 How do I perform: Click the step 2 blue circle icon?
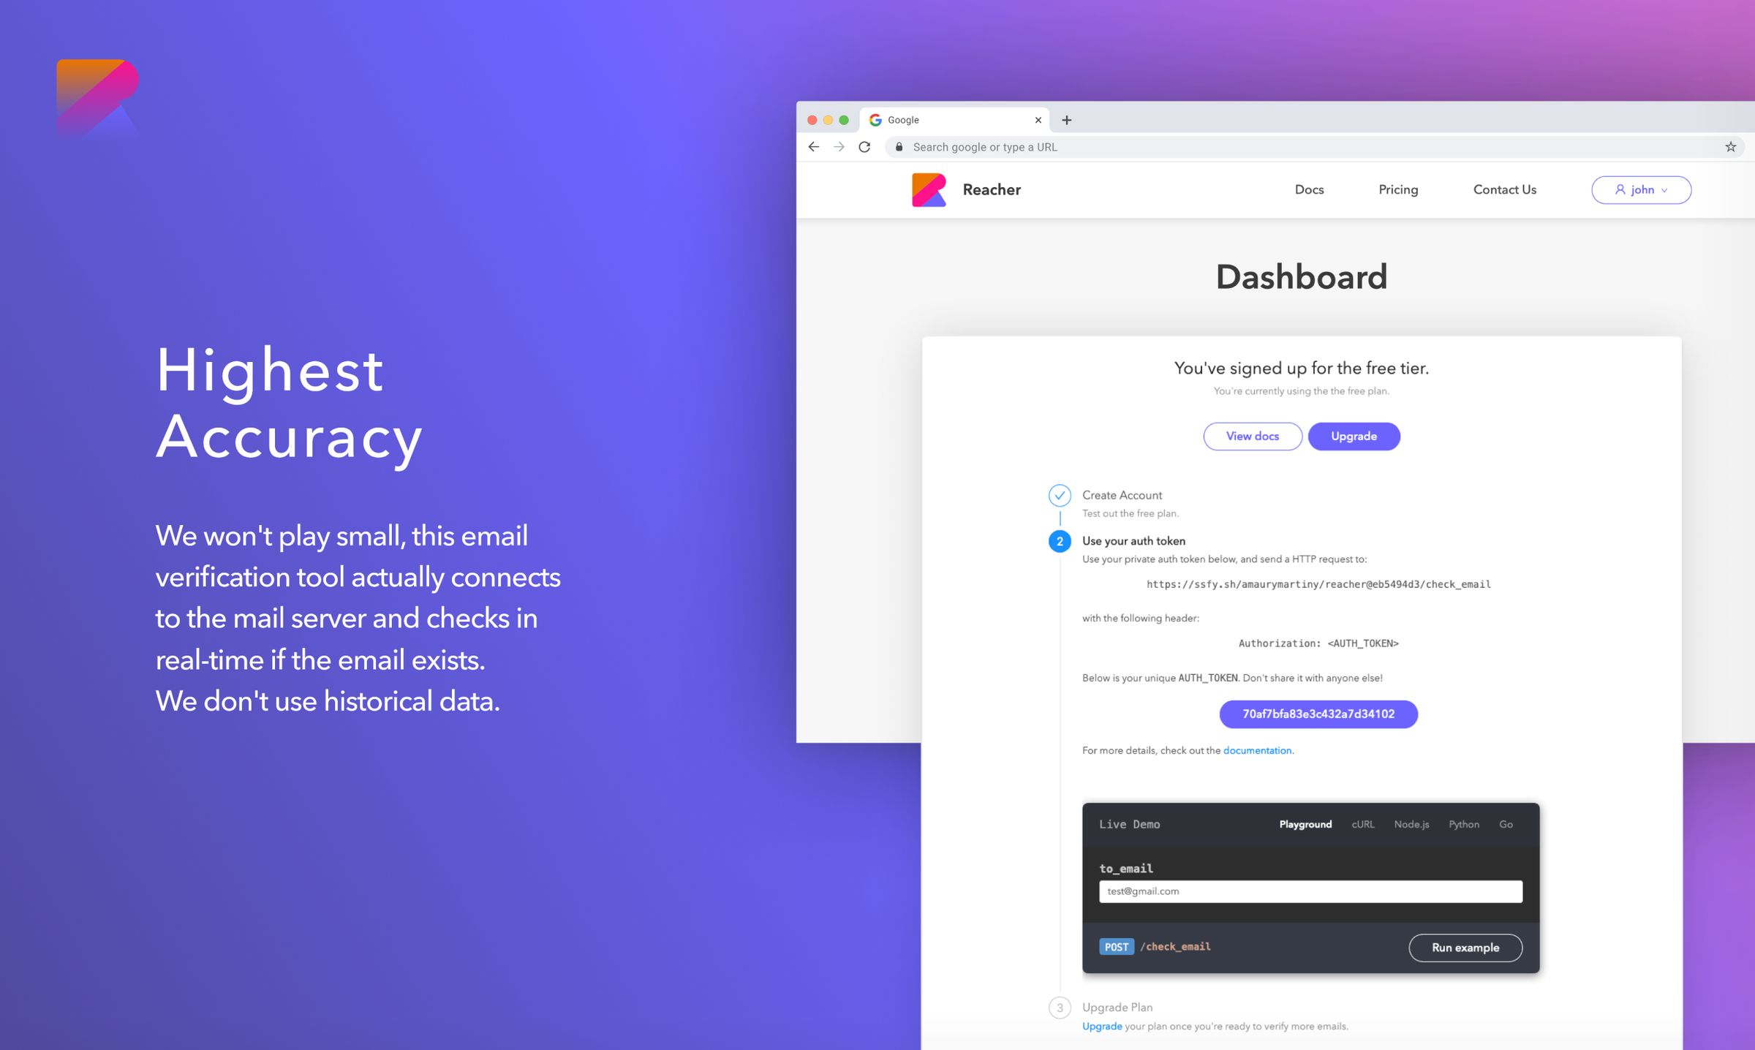tap(1060, 539)
